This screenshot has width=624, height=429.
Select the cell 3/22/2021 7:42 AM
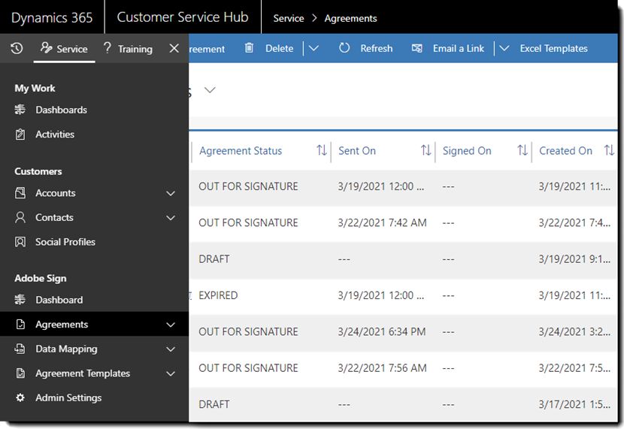[x=382, y=222]
